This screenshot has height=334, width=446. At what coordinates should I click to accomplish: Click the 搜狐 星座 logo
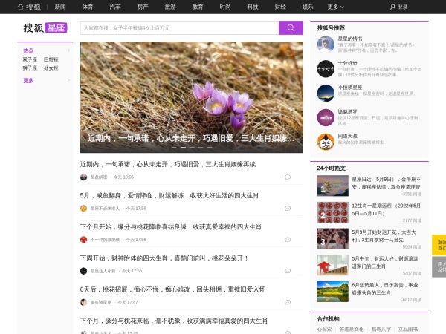tap(45, 28)
